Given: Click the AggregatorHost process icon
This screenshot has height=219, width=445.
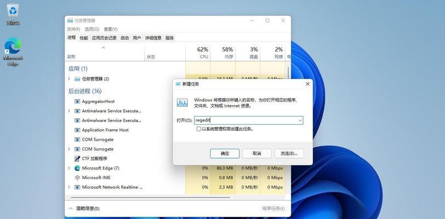Looking at the screenshot, I should tap(77, 101).
